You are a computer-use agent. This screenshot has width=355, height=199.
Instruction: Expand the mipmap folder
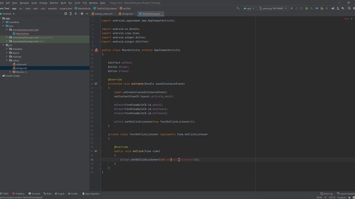[7, 56]
